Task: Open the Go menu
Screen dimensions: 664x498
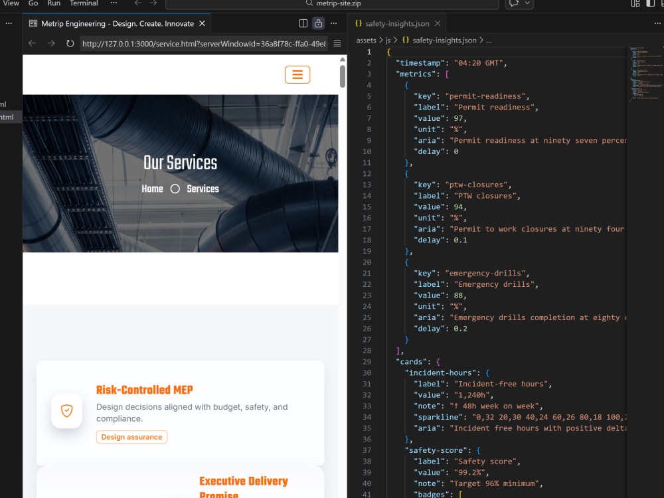Action: (33, 3)
